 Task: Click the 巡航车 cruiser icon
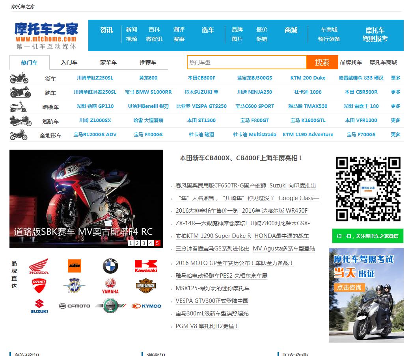(x=20, y=121)
